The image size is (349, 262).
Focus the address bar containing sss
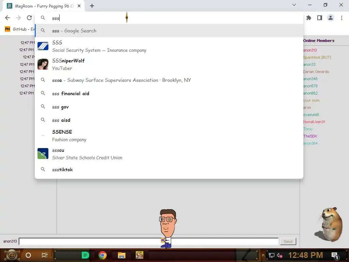169,18
